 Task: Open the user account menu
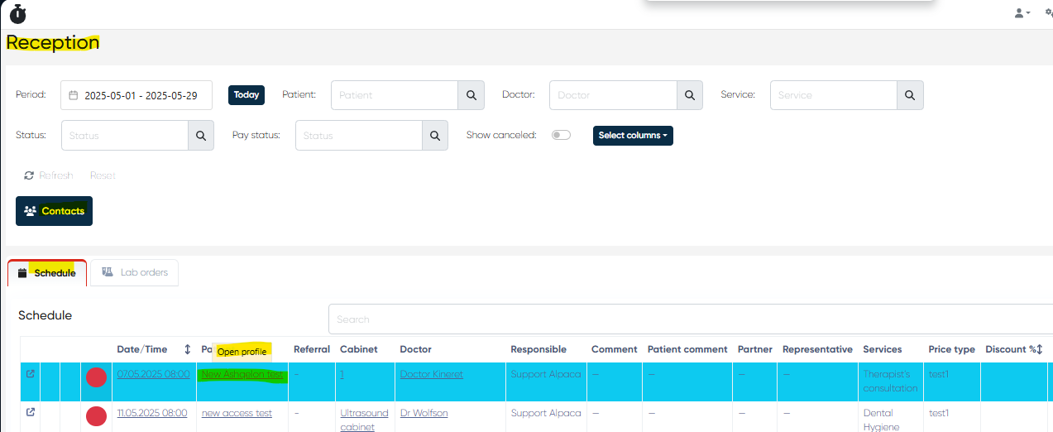(1022, 13)
